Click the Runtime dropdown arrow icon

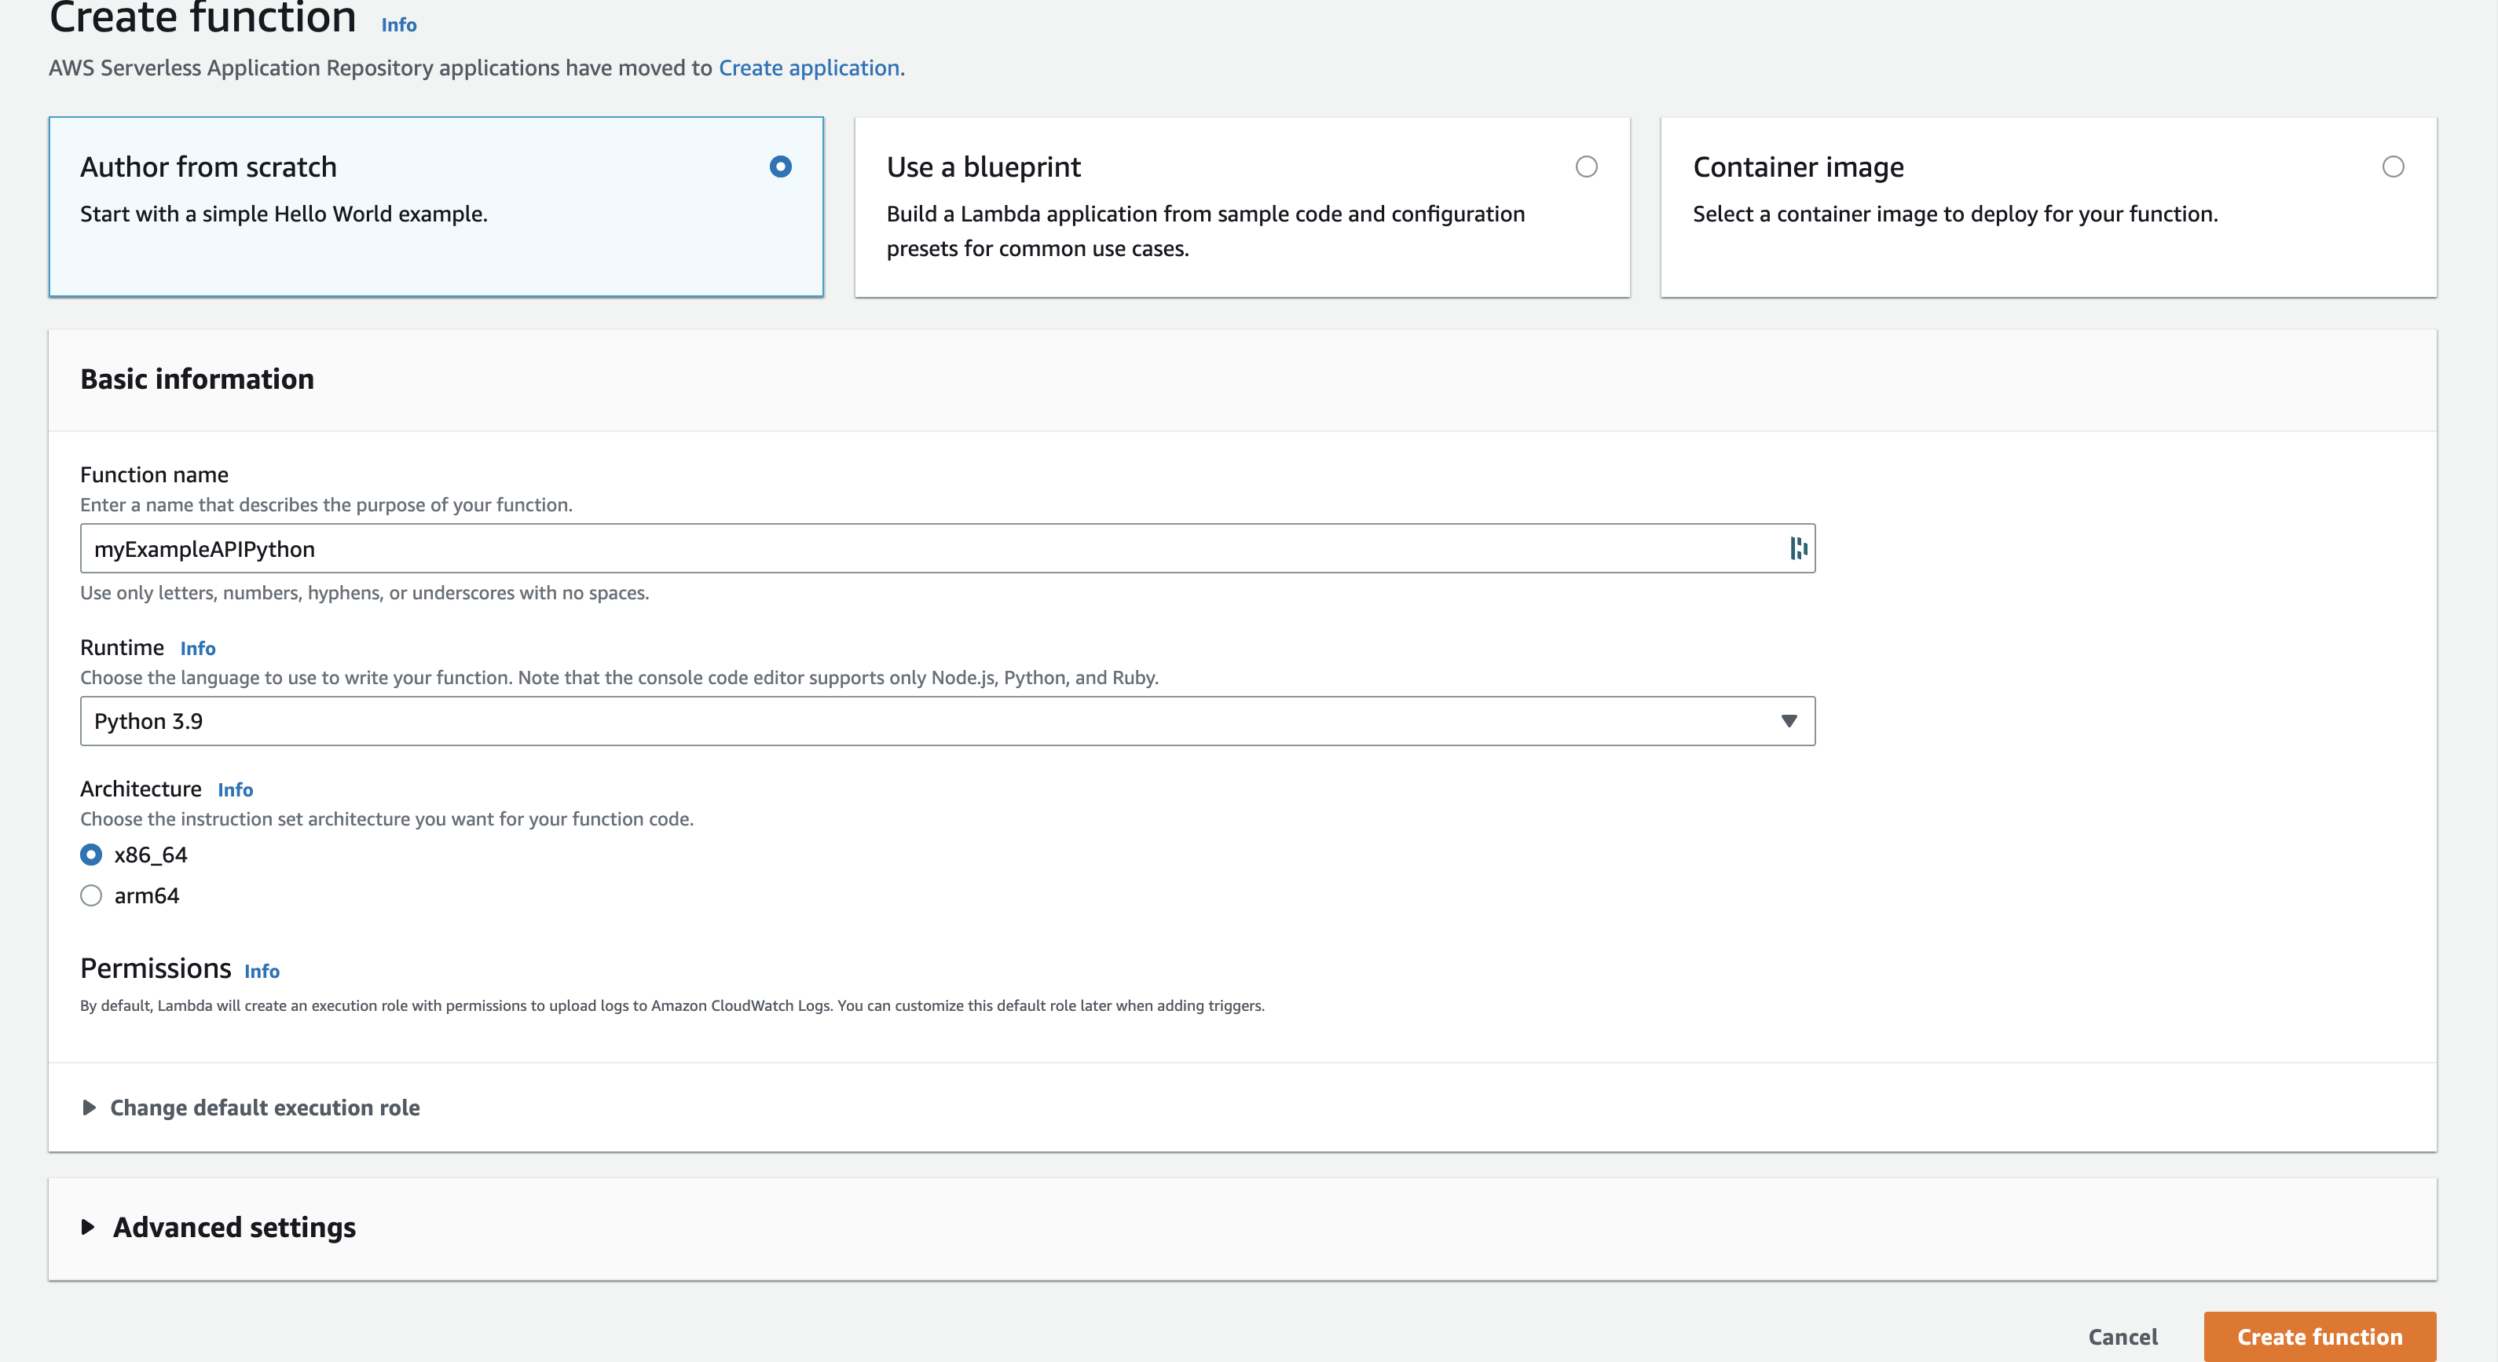tap(1789, 721)
